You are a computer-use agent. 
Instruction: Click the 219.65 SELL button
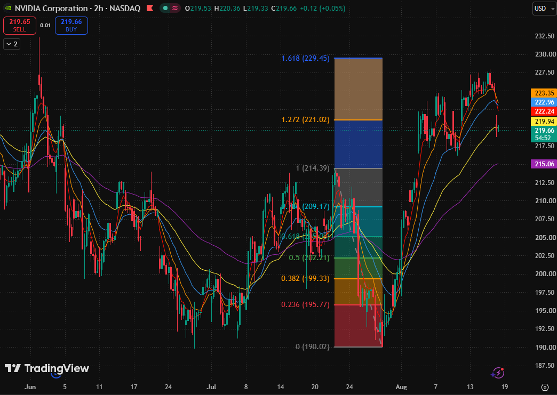(x=20, y=26)
